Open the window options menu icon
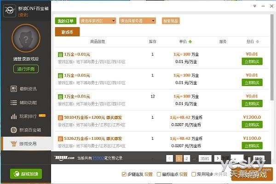 (x=254, y=6)
